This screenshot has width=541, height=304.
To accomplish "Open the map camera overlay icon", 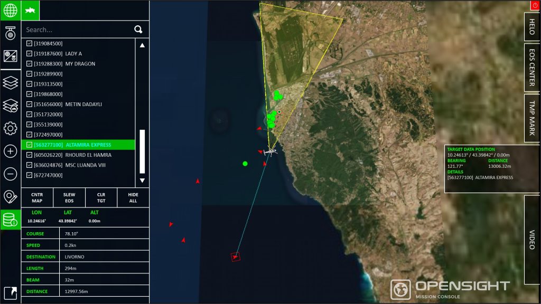I will click(11, 56).
